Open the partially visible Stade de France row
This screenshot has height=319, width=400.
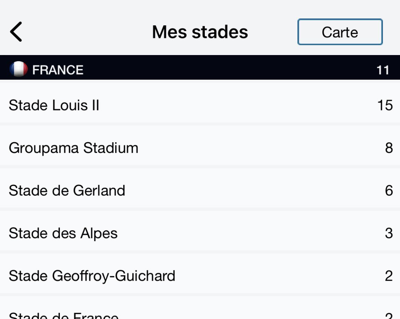tap(64, 315)
